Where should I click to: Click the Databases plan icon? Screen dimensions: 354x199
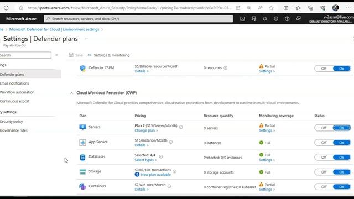click(x=82, y=157)
